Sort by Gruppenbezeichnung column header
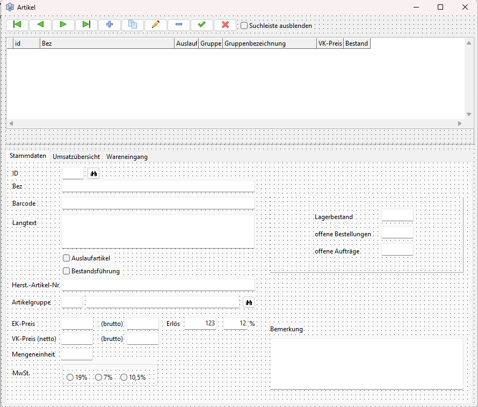The height and width of the screenshot is (407, 478). (270, 43)
